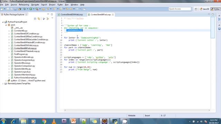Open the File menu
This screenshot has height=124, width=221.
pyautogui.click(x=1, y=4)
